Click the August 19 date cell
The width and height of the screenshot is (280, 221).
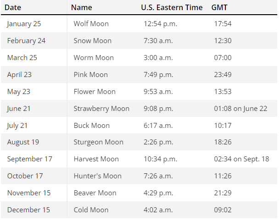pyautogui.click(x=23, y=142)
